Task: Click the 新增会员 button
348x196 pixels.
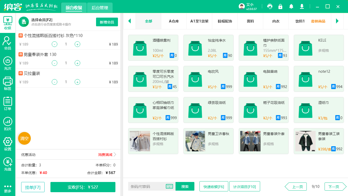Action: pos(107,22)
